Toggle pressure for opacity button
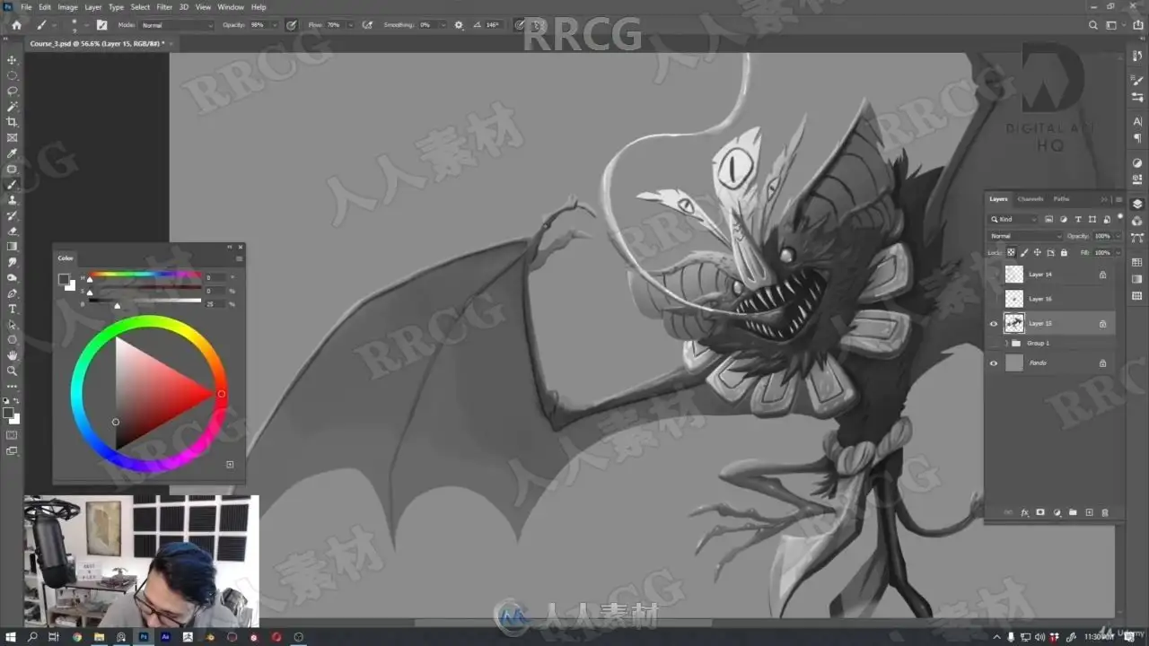1149x646 pixels. 292,25
